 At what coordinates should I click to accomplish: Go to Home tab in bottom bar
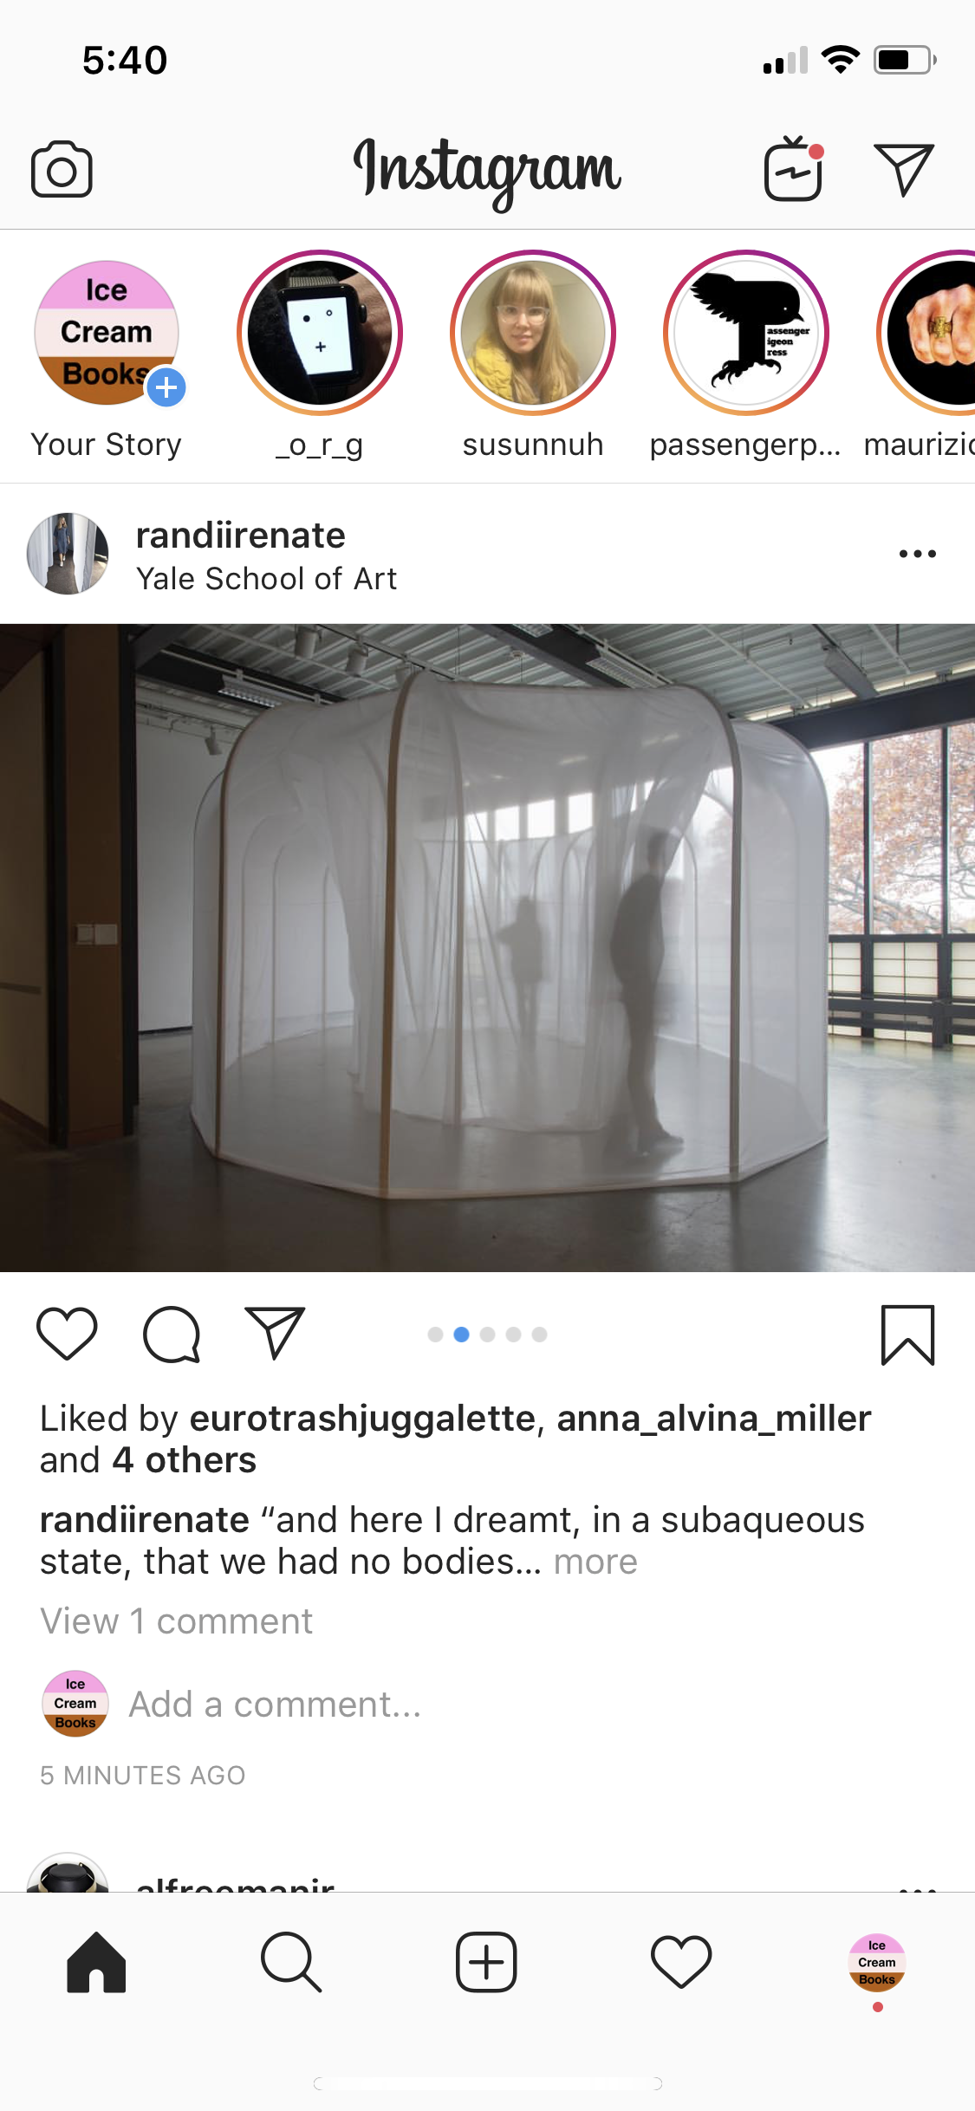click(96, 1963)
